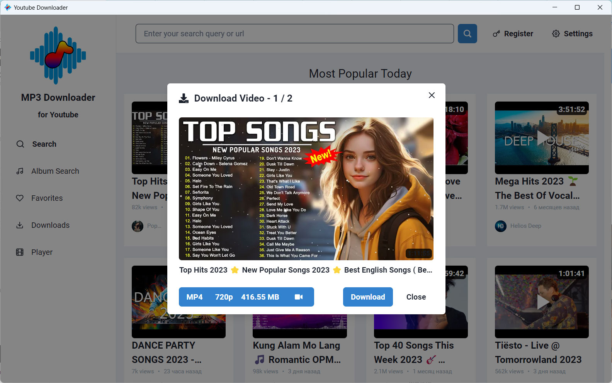Switch to the Player section
Image resolution: width=612 pixels, height=383 pixels.
tap(42, 252)
